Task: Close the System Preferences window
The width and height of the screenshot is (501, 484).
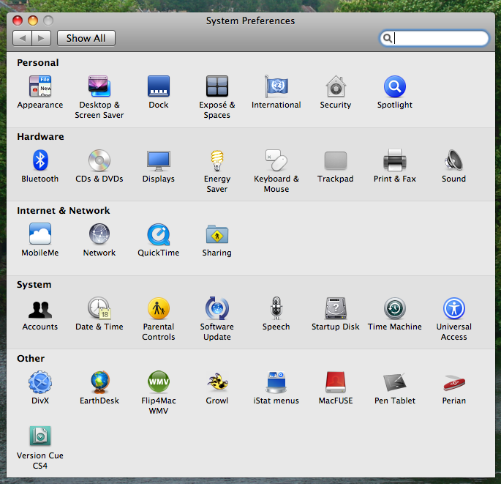Action: pyautogui.click(x=18, y=21)
